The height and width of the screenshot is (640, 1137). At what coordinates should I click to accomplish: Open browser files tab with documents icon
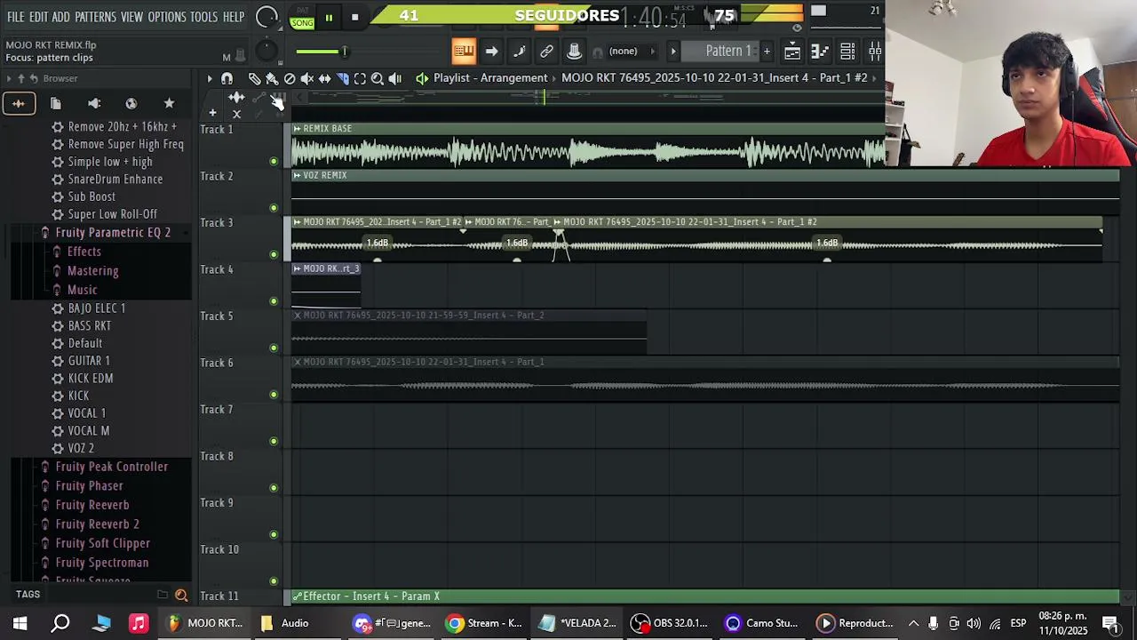(55, 103)
